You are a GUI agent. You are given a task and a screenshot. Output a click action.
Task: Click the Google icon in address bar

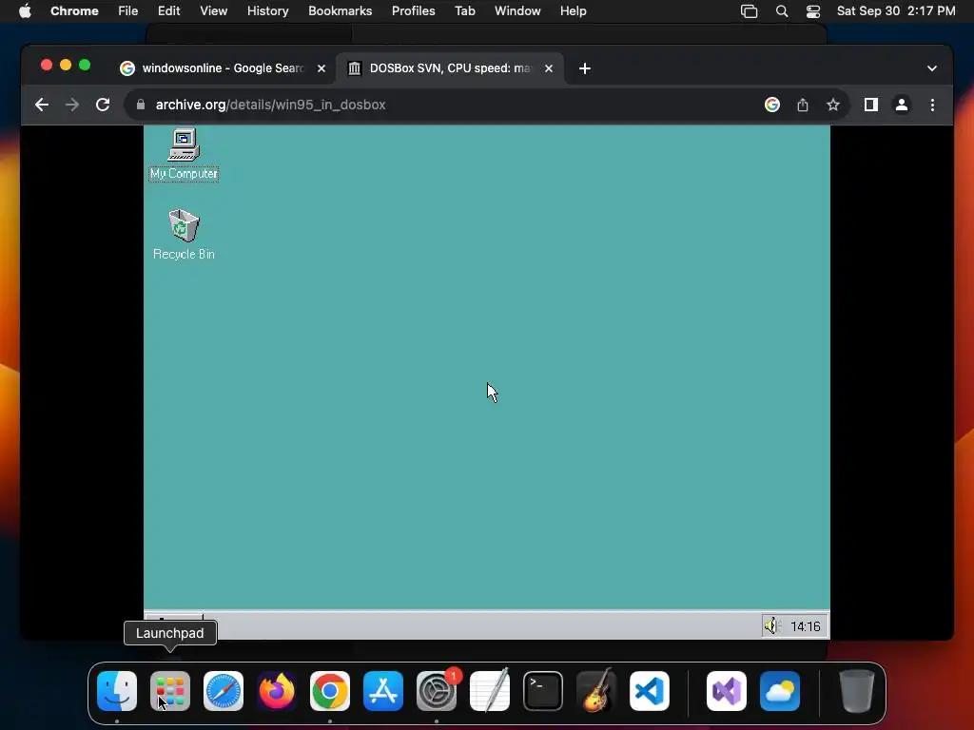772,105
